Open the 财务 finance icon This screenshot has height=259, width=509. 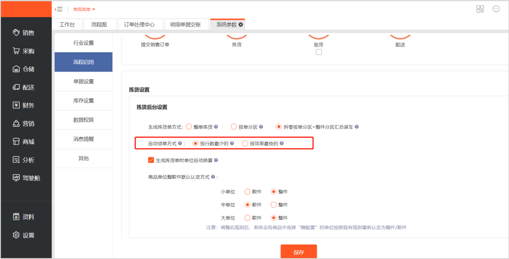pyautogui.click(x=16, y=105)
